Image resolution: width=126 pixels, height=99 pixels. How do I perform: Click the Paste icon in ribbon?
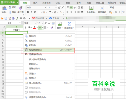pos(4,8)
